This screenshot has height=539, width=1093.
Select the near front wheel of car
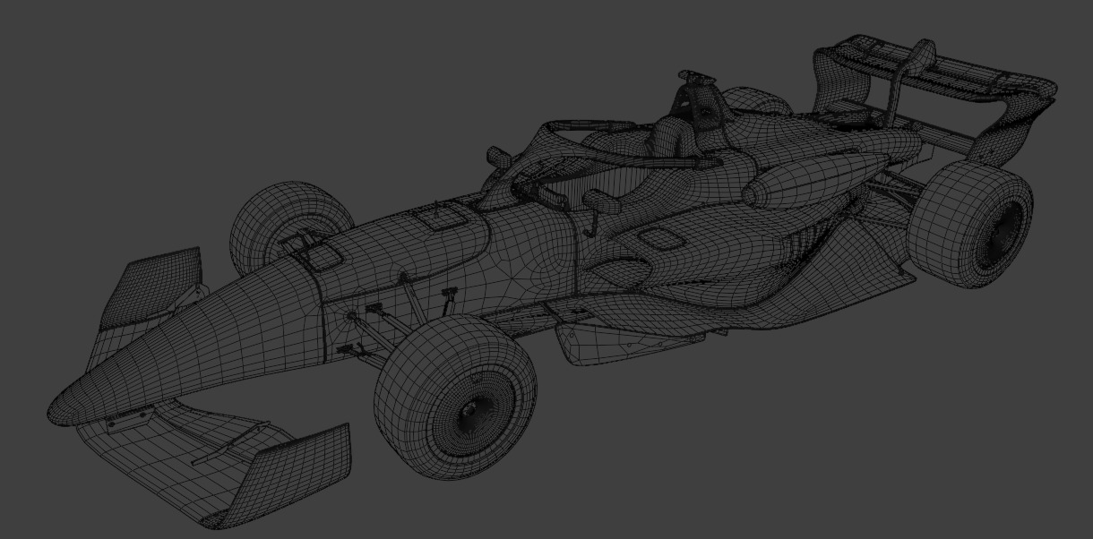tap(455, 397)
